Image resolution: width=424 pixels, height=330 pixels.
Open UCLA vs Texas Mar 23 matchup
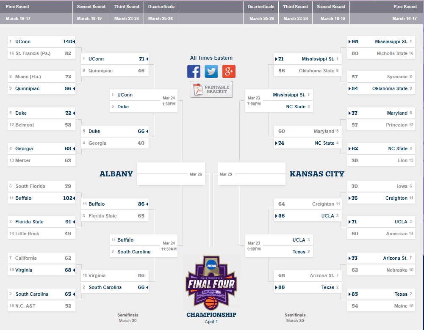[279, 246]
